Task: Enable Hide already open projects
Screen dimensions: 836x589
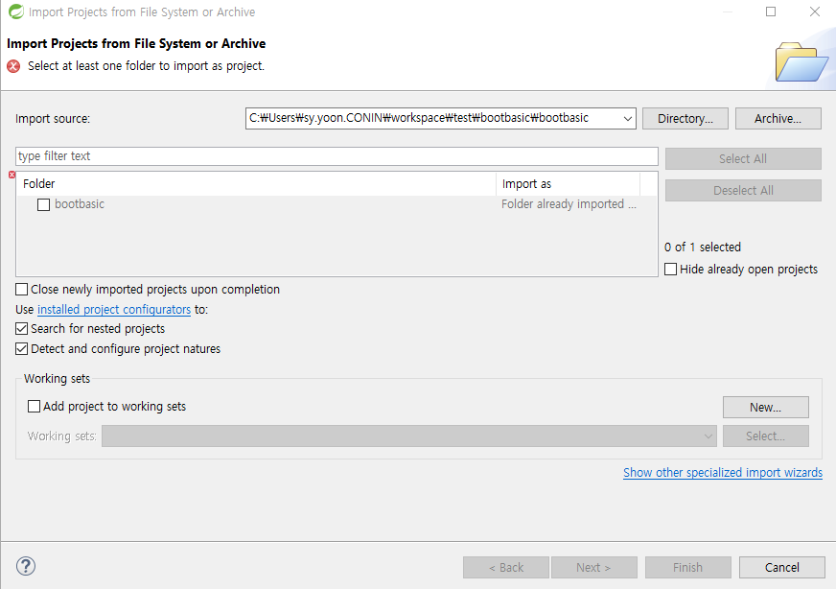Action: [671, 269]
